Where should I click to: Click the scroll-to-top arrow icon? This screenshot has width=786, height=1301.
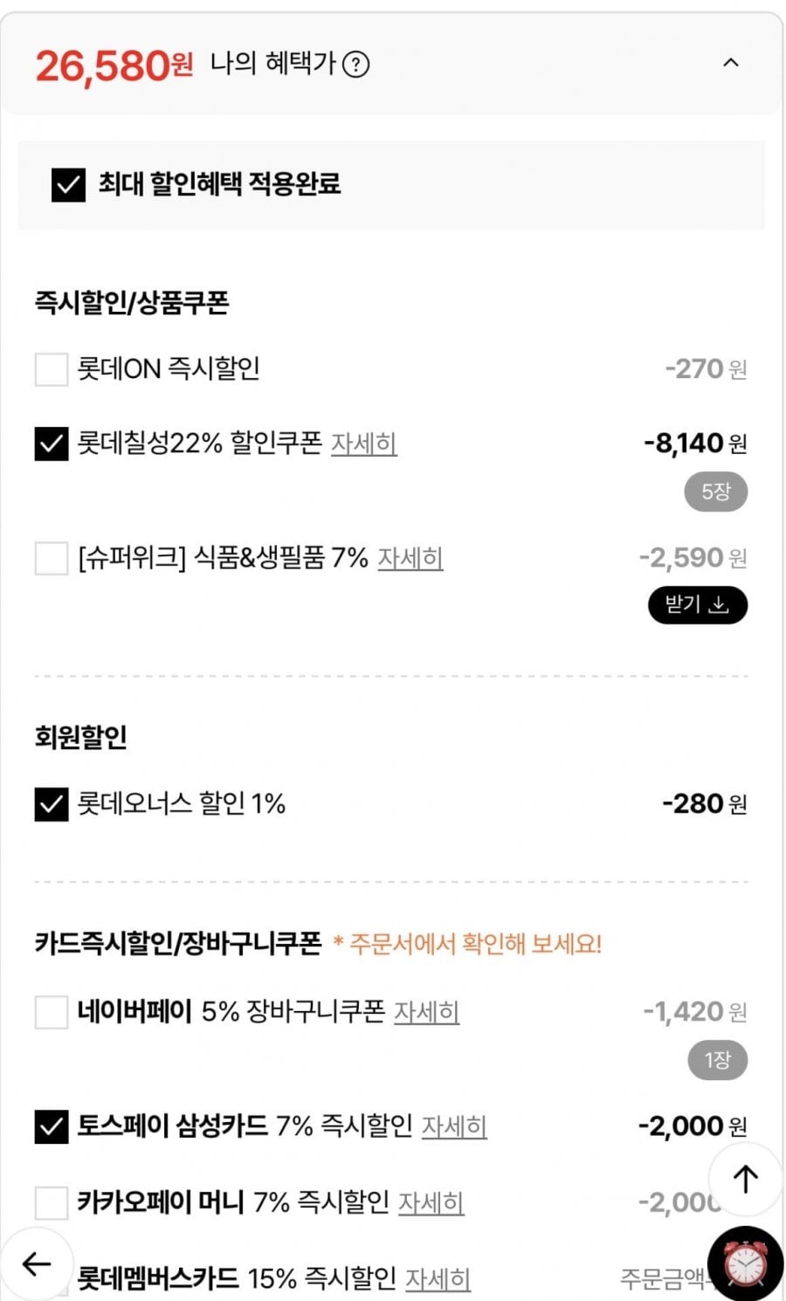pos(745,1180)
